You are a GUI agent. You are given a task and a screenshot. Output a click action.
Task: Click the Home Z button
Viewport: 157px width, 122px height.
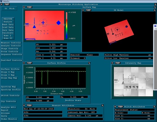point(8,36)
